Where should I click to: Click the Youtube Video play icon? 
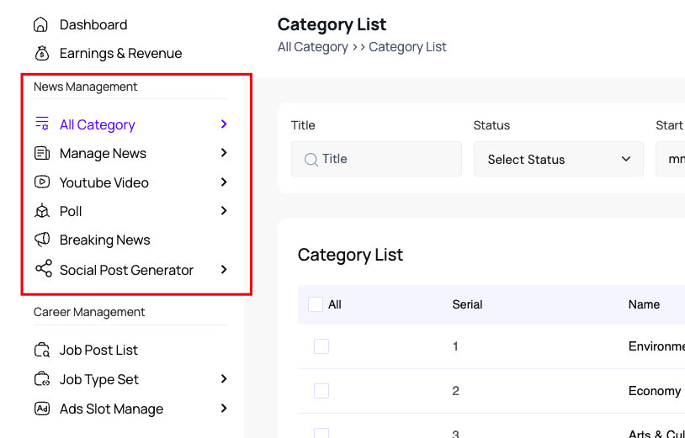pos(42,182)
